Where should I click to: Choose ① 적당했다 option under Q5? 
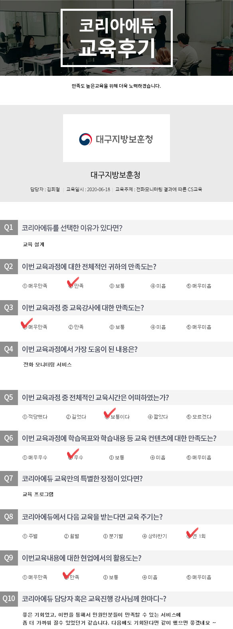click(x=35, y=417)
